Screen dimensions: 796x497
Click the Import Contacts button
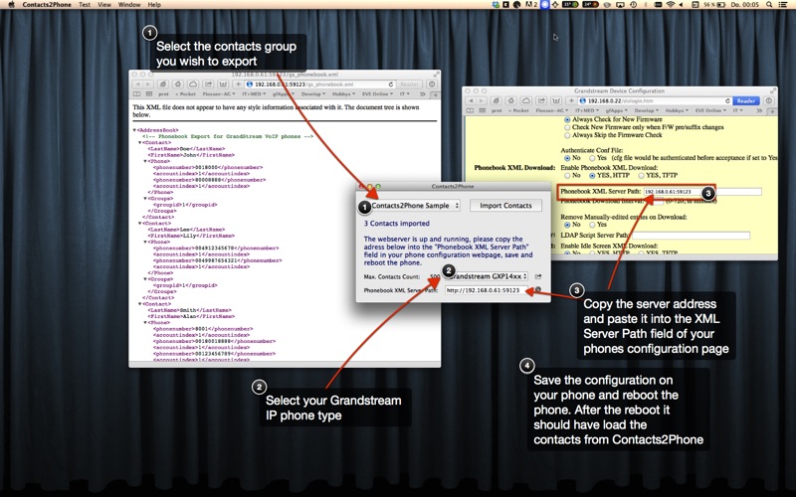[x=505, y=206]
